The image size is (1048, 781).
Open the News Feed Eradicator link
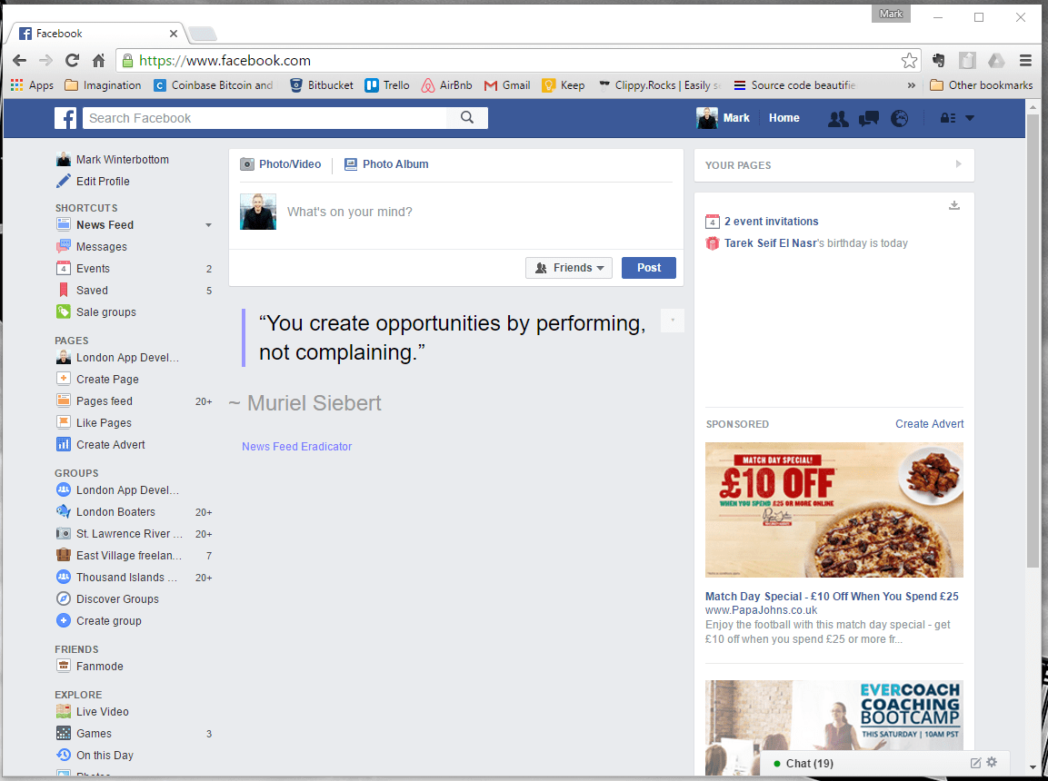pos(296,447)
